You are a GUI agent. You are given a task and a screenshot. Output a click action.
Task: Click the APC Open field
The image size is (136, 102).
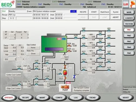click(x=65, y=57)
